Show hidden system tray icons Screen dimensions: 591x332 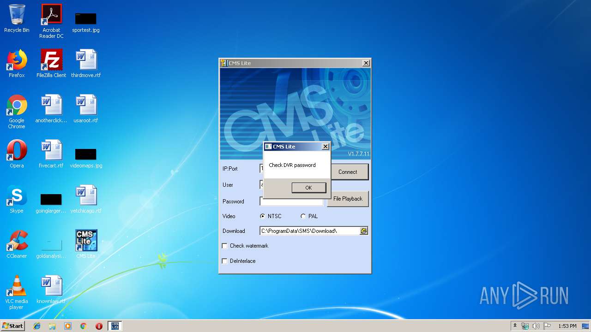click(515, 326)
